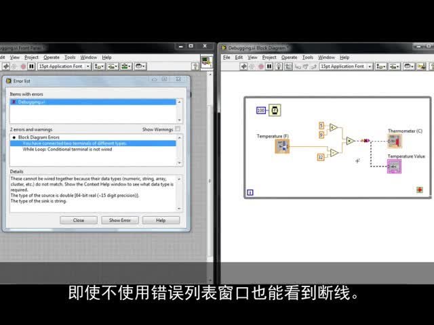Select the 32 numeric constant
This screenshot has height=325, width=434.
321,157
